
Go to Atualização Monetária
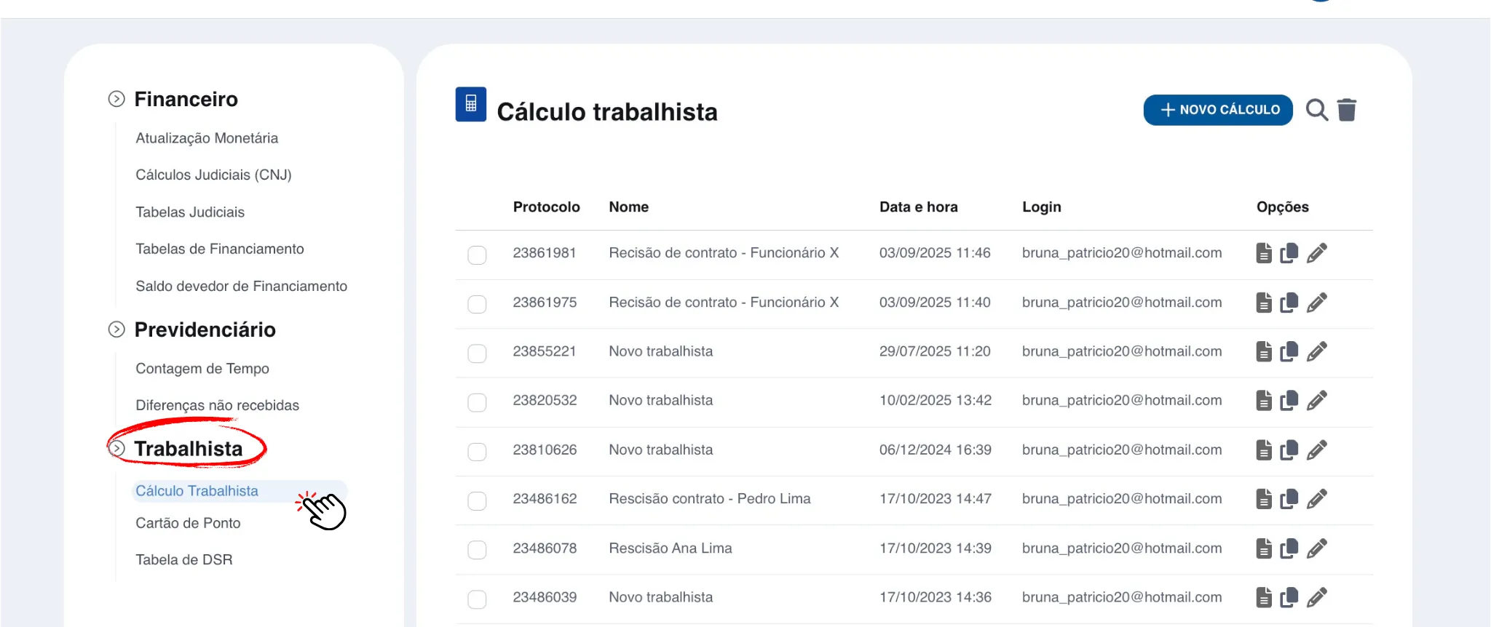pos(207,138)
